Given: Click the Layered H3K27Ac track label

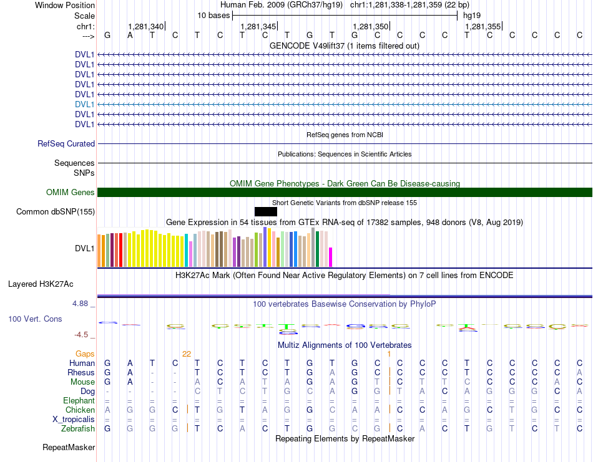Looking at the screenshot, I should (x=41, y=284).
